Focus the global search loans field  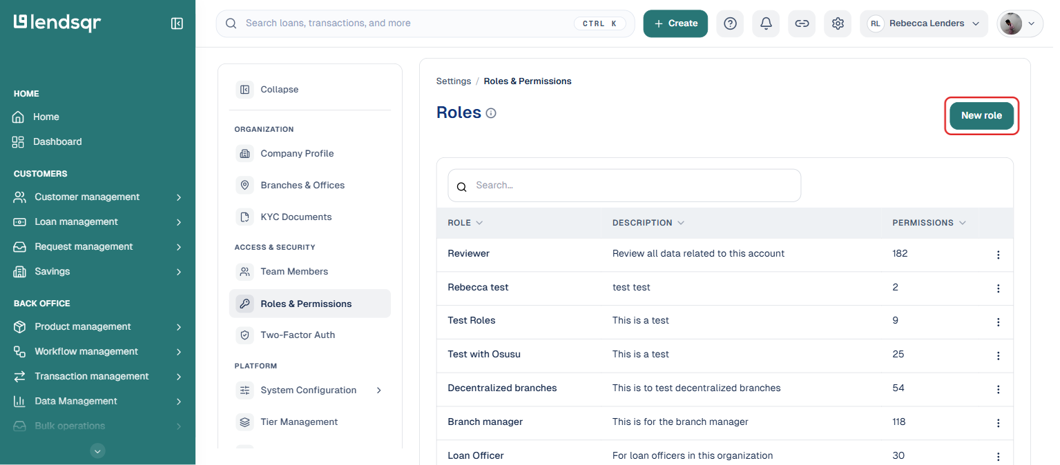(x=425, y=23)
